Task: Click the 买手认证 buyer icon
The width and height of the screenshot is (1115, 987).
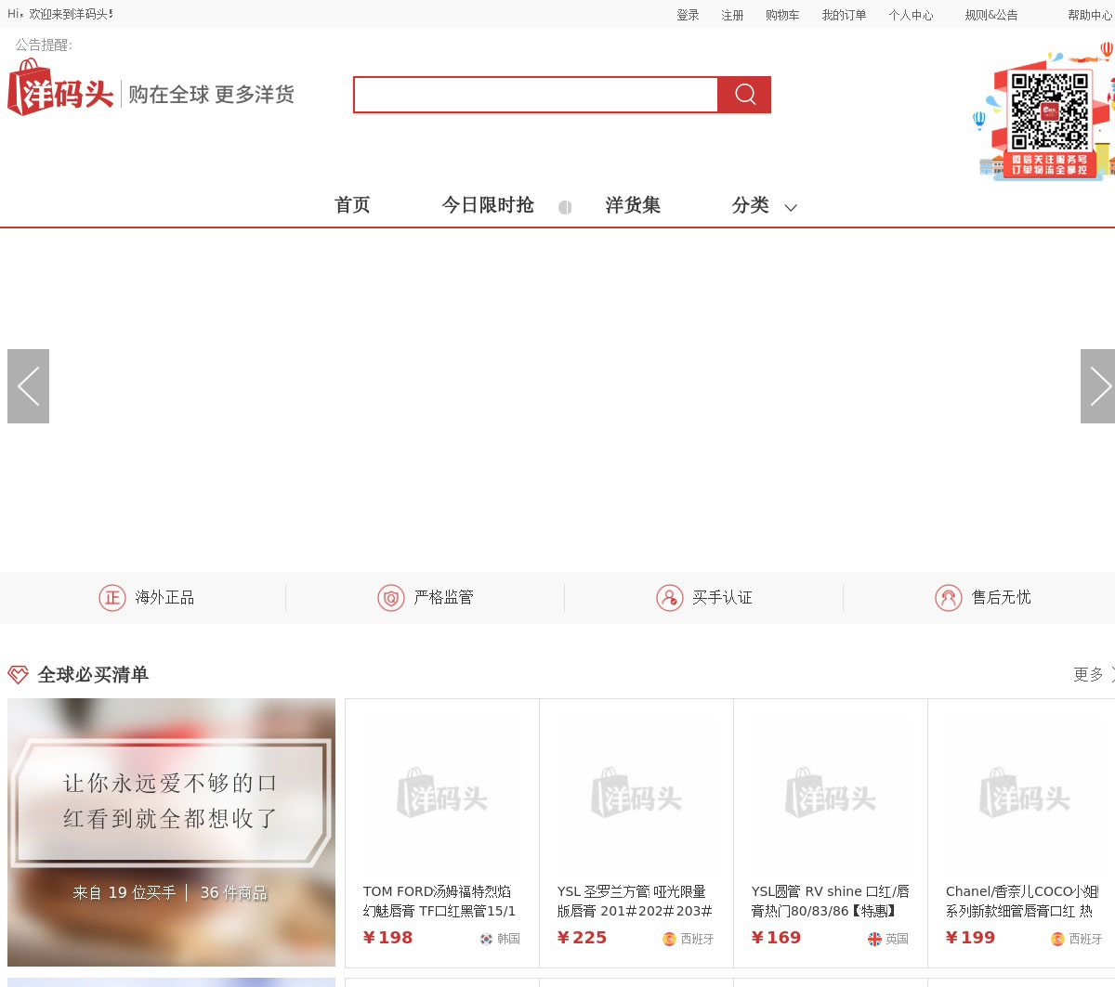Action: [x=669, y=598]
